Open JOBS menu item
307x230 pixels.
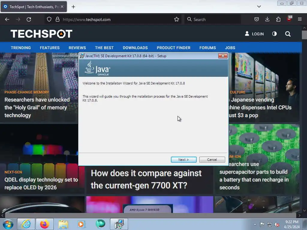(230, 48)
